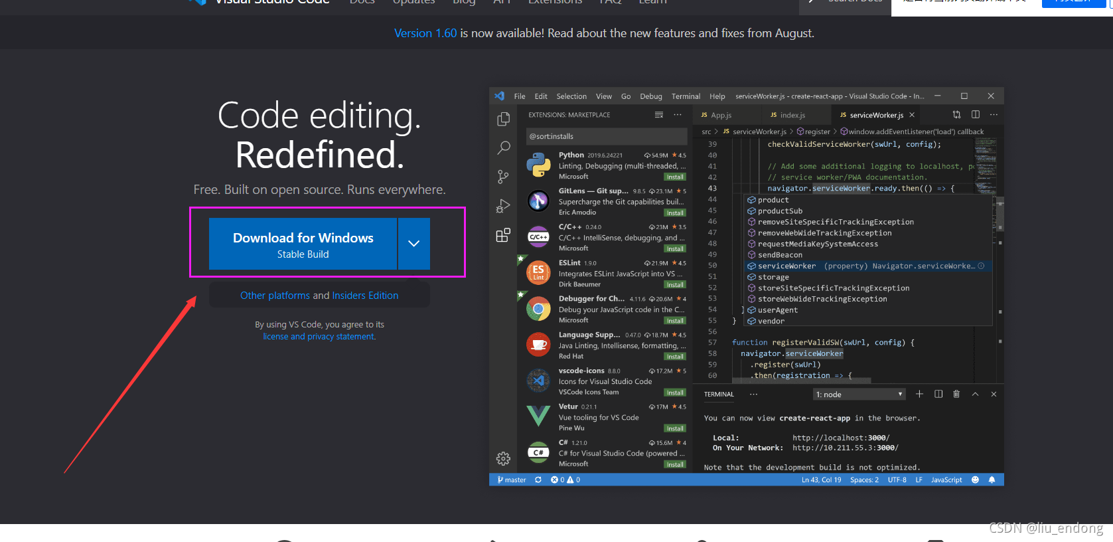Click the Python extension logo
The height and width of the screenshot is (542, 1113).
coord(538,165)
